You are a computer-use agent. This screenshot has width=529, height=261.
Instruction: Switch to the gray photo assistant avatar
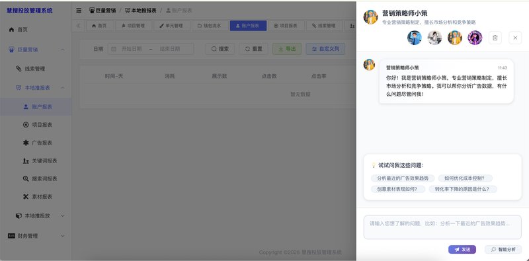[x=434, y=38]
